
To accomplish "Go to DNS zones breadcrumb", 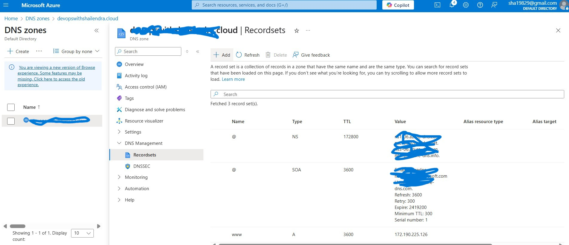I will click(38, 18).
